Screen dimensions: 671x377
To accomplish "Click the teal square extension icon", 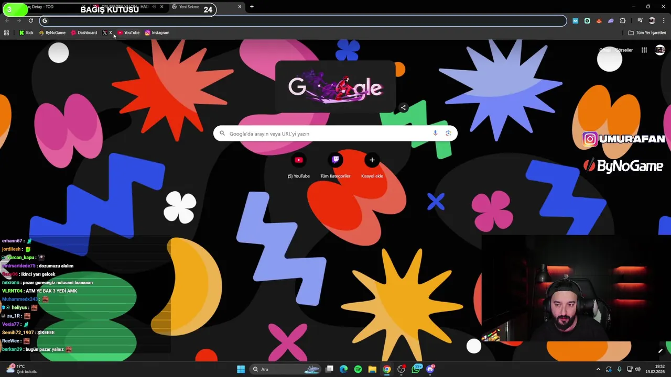I will click(x=587, y=21).
